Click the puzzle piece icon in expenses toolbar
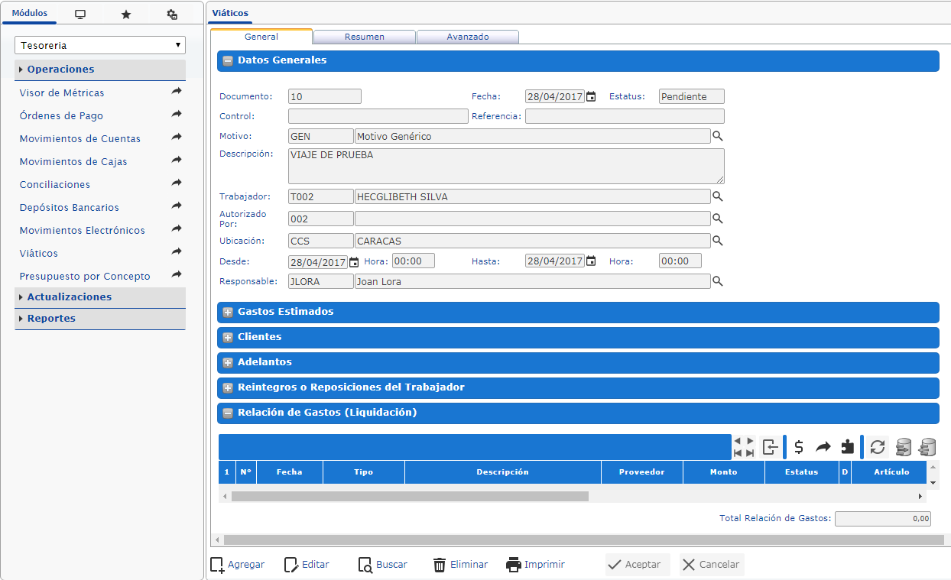 coord(847,447)
